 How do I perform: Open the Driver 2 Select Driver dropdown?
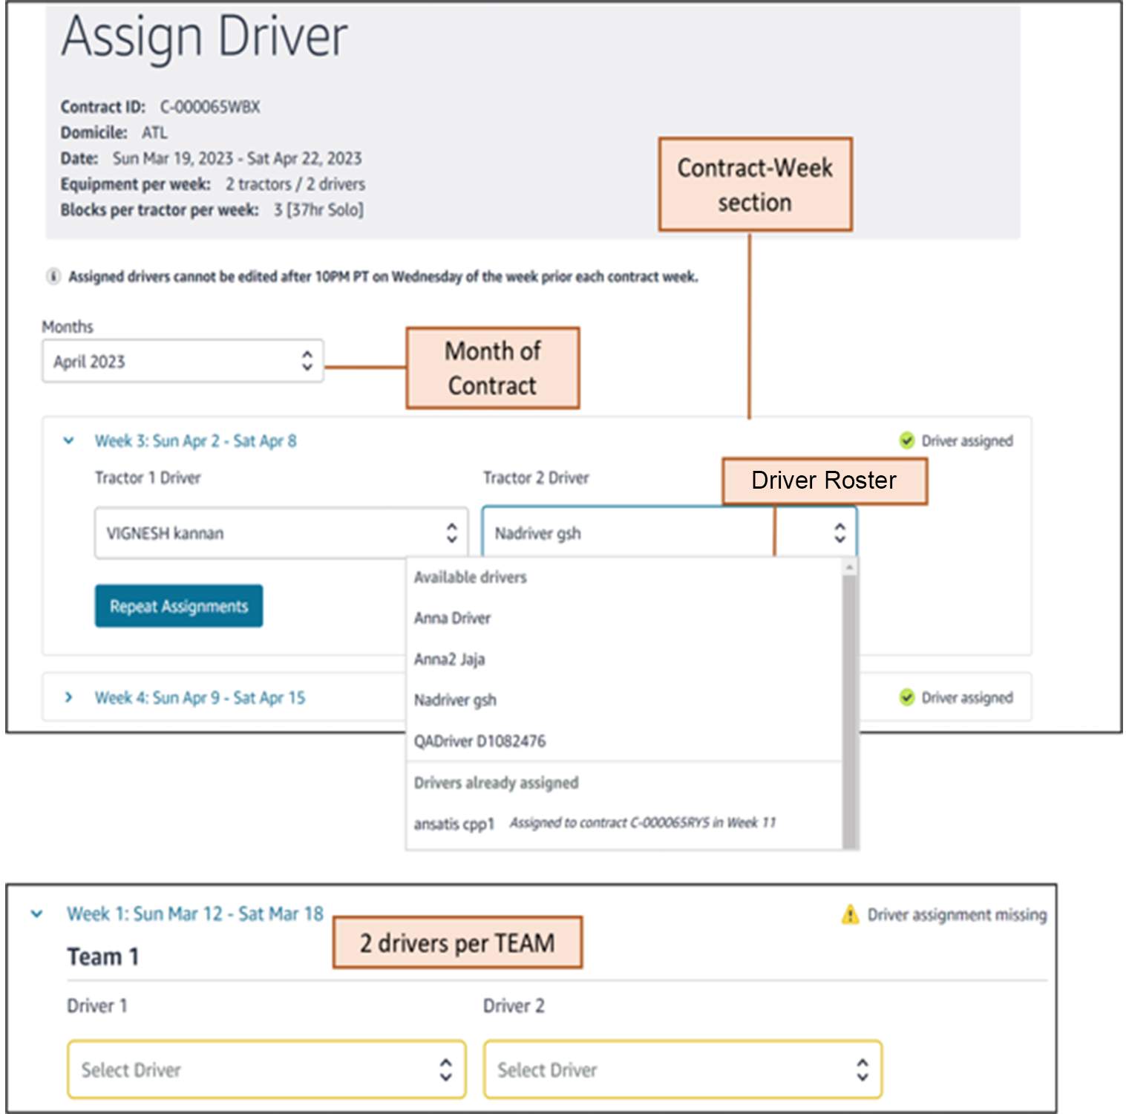click(681, 1069)
